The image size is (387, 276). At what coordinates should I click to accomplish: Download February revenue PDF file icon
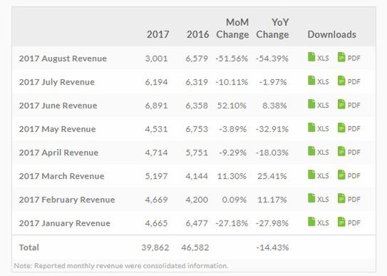pos(341,198)
